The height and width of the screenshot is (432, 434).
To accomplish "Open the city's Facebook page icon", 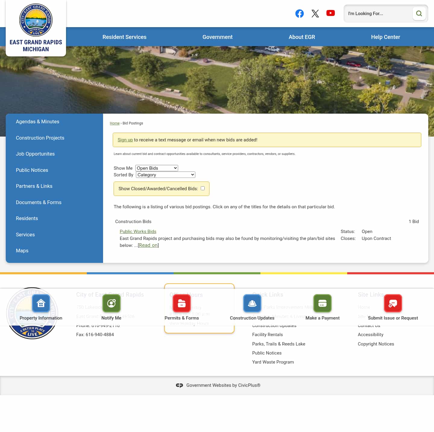I will (x=300, y=13).
